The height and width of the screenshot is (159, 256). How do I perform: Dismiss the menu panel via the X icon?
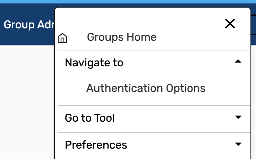point(230,24)
